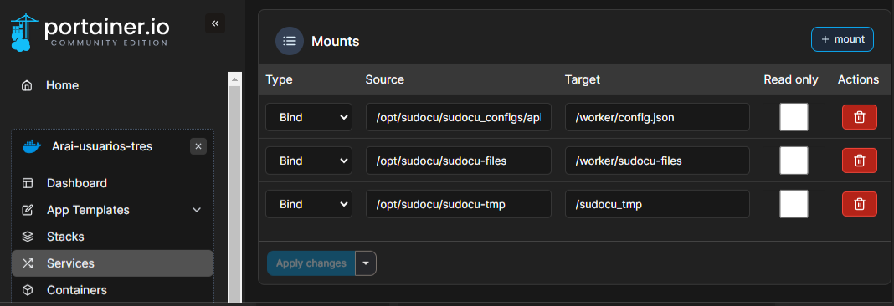The width and height of the screenshot is (894, 306).
Task: Click the Mounts list icon
Action: [290, 41]
